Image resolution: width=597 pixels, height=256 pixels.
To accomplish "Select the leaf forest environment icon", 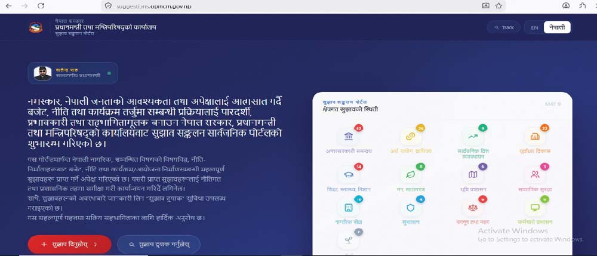I will [411, 175].
